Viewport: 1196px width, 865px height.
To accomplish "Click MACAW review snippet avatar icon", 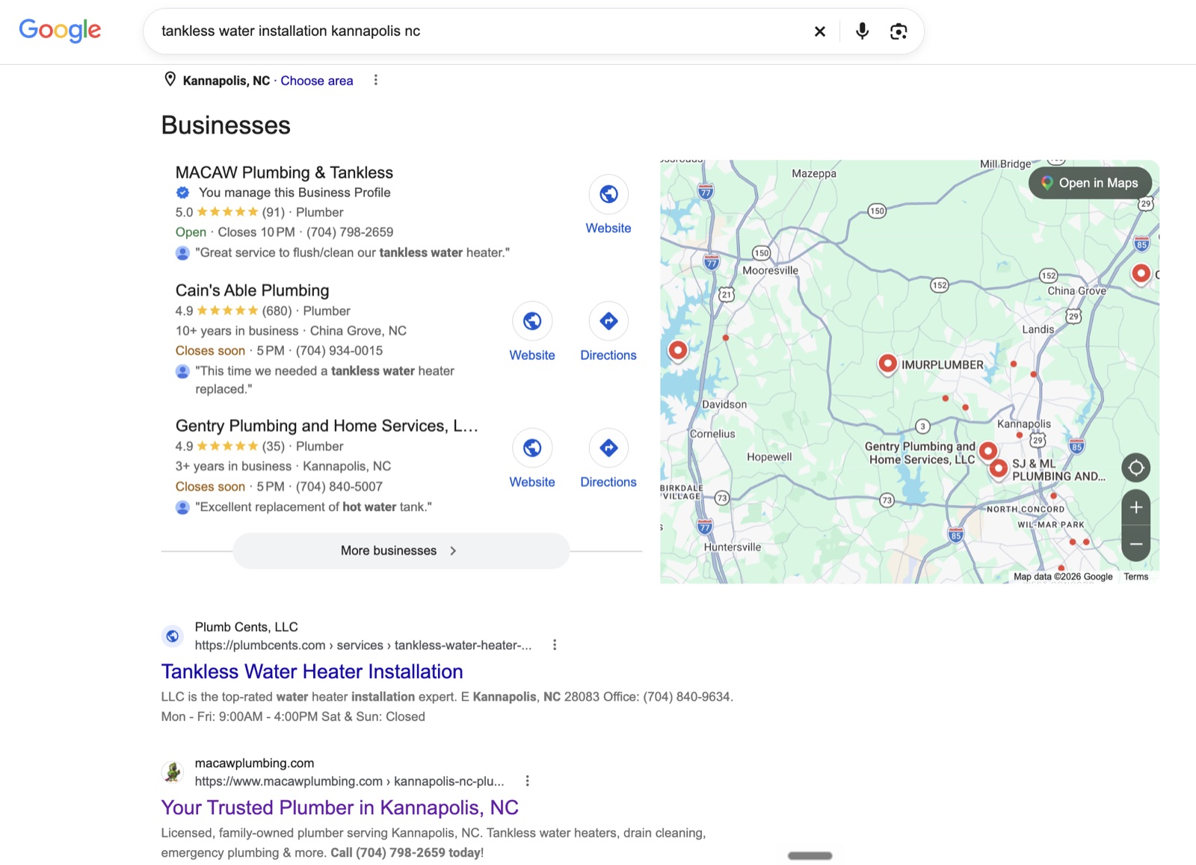I will 182,253.
